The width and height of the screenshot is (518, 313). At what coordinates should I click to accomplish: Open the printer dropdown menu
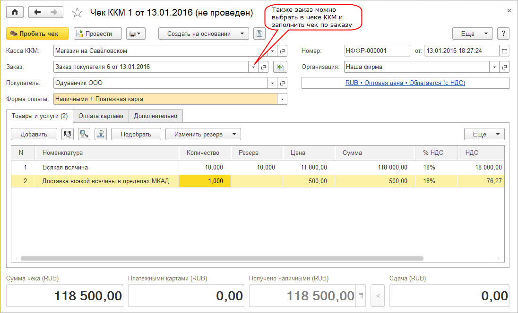pyautogui.click(x=136, y=34)
